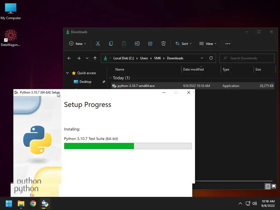Go forward with the Forward arrow
This screenshot has width=280, height=210.
pos(78,58)
